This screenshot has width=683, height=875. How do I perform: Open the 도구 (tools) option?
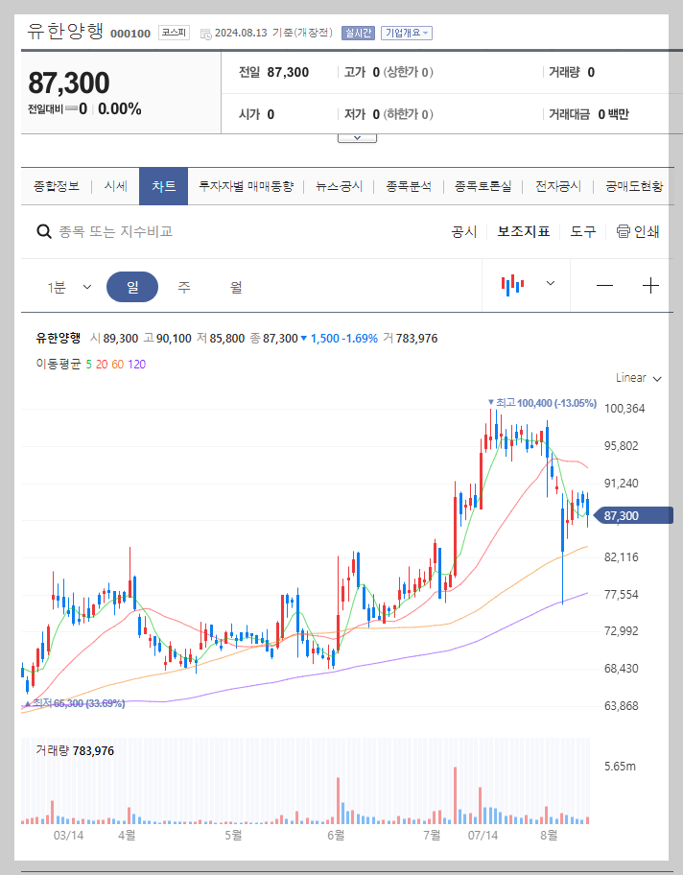click(581, 231)
